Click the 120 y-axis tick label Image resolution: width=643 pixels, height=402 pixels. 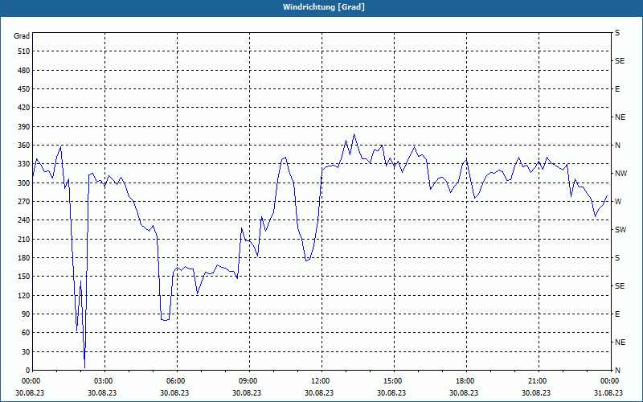point(24,295)
